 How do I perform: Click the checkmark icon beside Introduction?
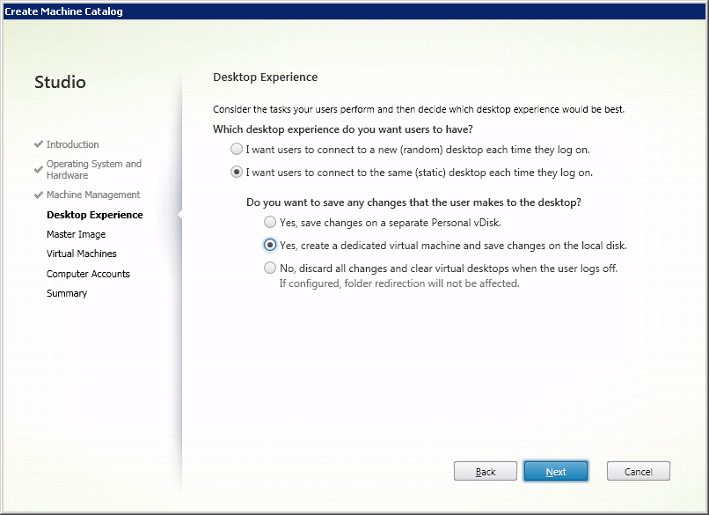click(x=39, y=144)
